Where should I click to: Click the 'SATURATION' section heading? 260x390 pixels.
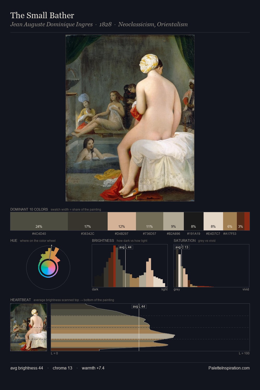click(185, 240)
